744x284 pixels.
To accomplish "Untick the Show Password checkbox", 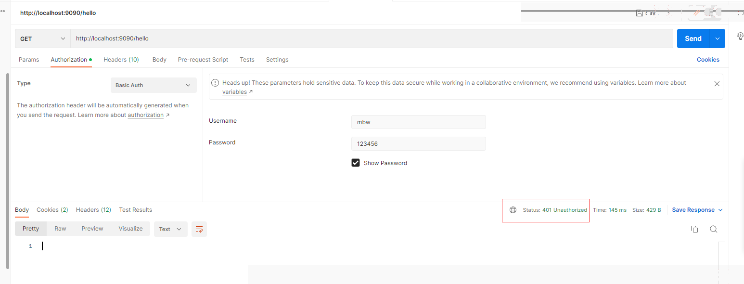I will point(356,163).
